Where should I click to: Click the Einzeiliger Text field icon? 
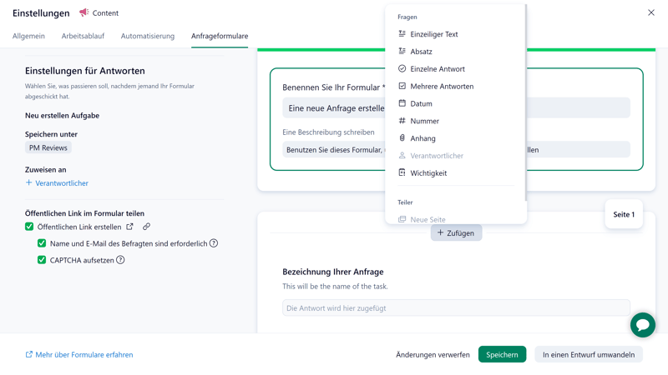tap(402, 34)
